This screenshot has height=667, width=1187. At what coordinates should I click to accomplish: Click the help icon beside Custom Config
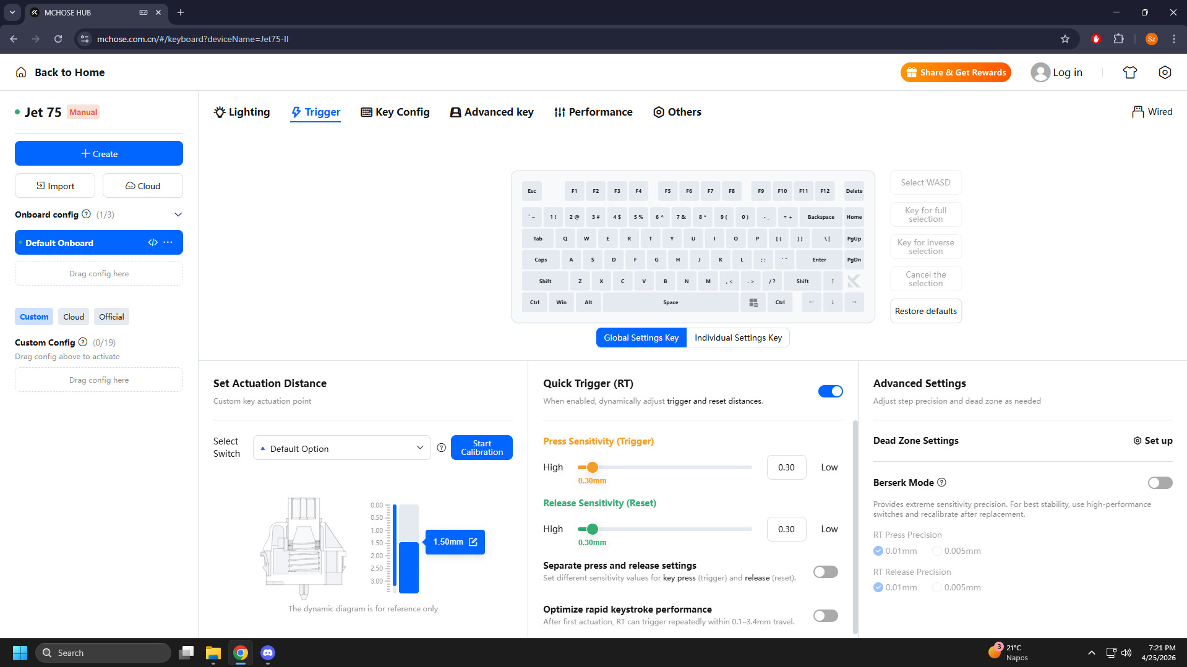tap(83, 342)
